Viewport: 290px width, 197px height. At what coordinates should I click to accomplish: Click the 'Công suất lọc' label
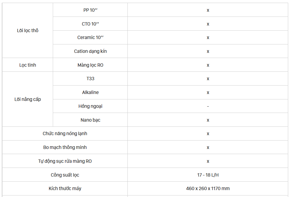coord(65,175)
